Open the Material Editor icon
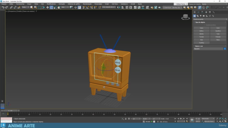The image size is (228, 128). [x=147, y=7]
